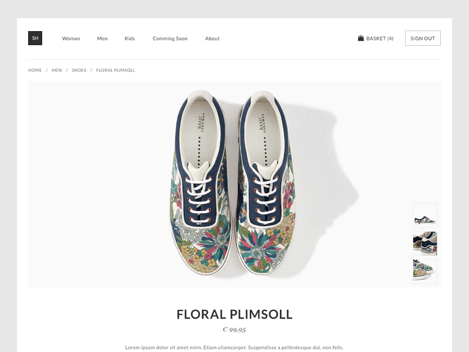Select the product title FLORAL PLIMSOLL
Viewport: 469px width, 352px height.
click(234, 314)
